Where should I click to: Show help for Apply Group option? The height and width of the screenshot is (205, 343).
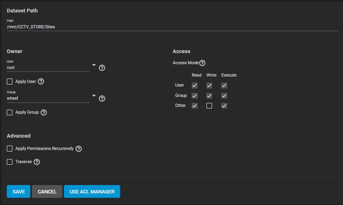(x=44, y=112)
